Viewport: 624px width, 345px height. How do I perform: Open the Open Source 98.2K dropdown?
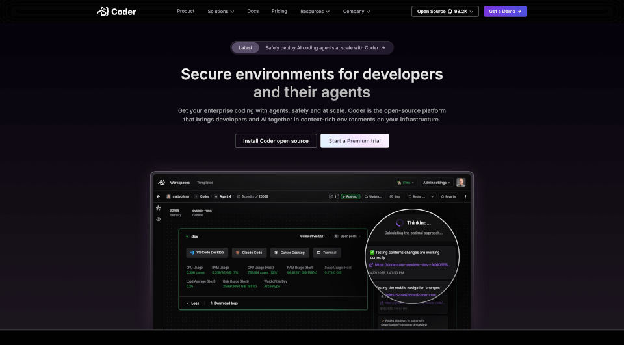(445, 12)
